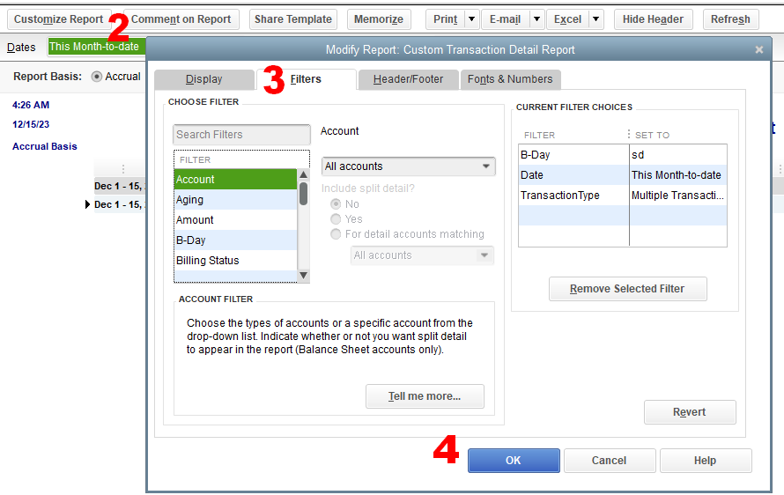Close the Modify Report dialog
The image size is (784, 495).
coord(759,49)
